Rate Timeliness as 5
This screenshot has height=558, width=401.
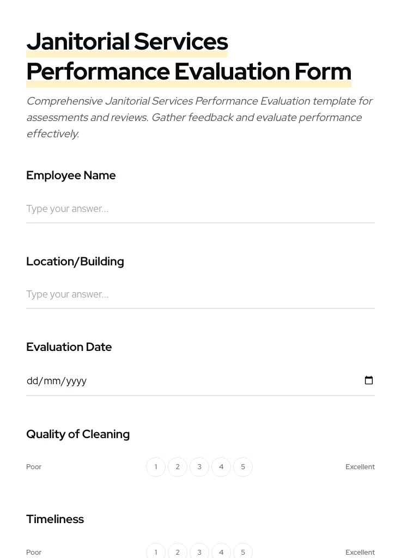tap(243, 552)
